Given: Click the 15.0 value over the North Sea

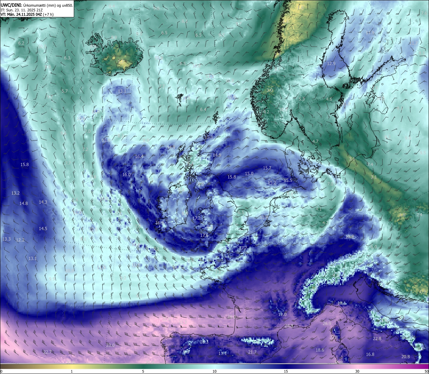Looking at the screenshot, I should 249,174.
